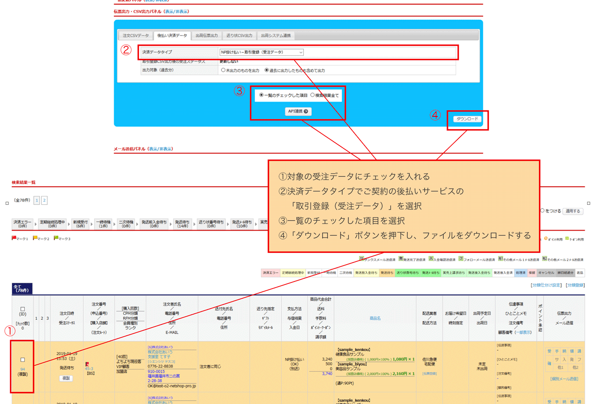The width and height of the screenshot is (596, 404).
Task: Click the 伝票登録 link under 佐川急便
Action: tap(429, 374)
